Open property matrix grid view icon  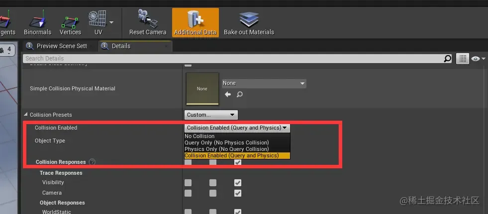(463, 59)
